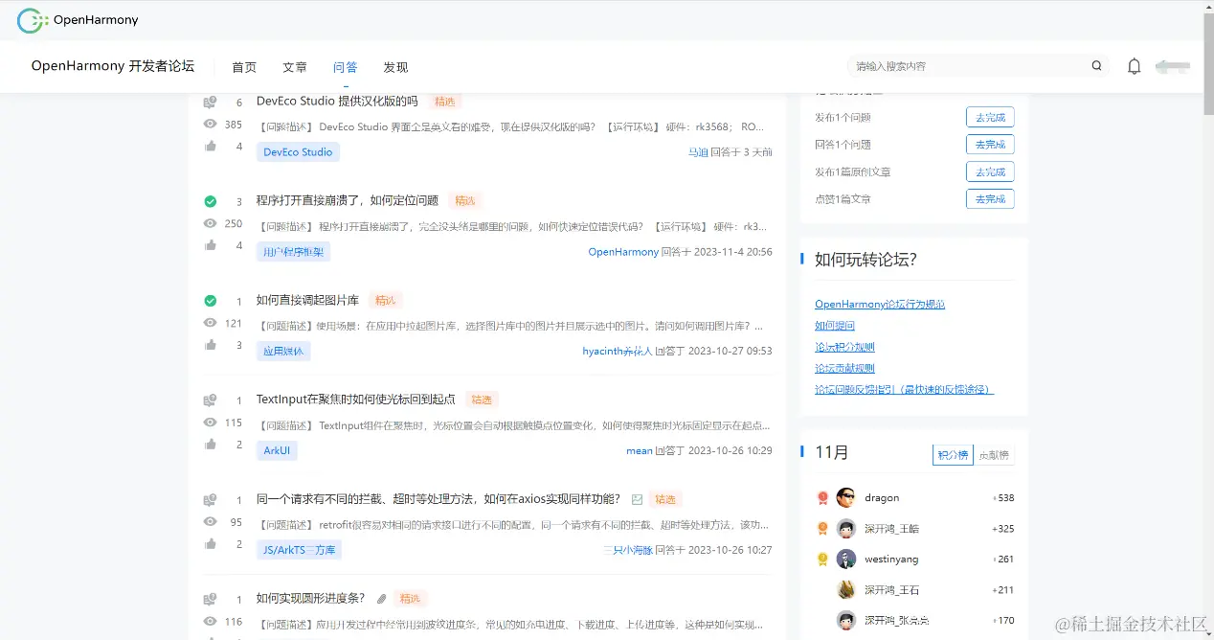
Task: Open answerer 马迪 profile link
Action: tap(698, 152)
